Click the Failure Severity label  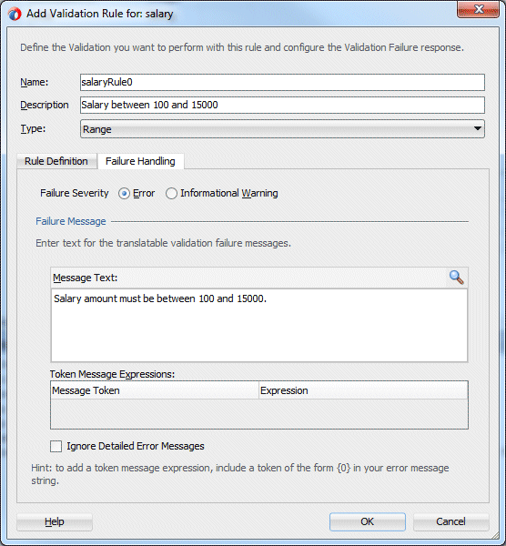[75, 193]
